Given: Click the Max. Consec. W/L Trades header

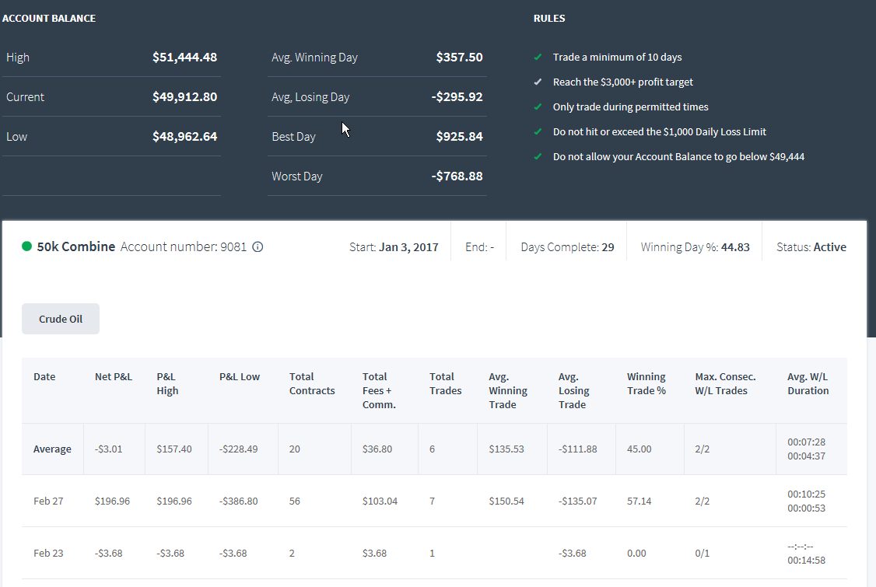Looking at the screenshot, I should (725, 384).
